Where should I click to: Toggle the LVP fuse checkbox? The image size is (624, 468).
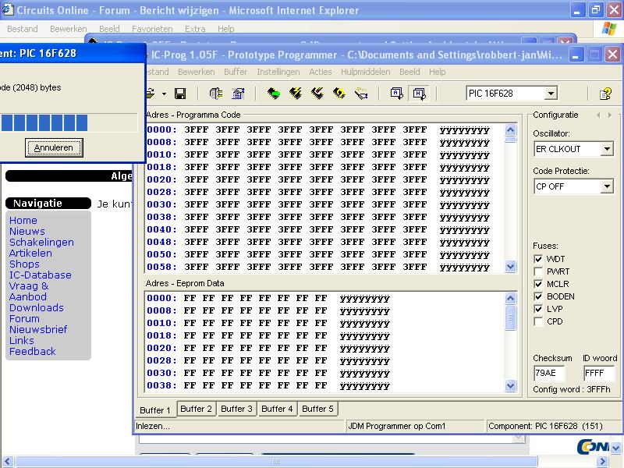[x=538, y=309]
